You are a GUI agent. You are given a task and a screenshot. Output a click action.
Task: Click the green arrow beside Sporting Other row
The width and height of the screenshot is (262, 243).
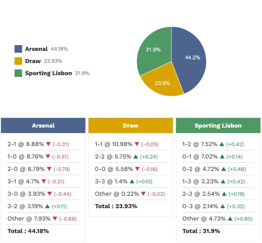(230, 219)
